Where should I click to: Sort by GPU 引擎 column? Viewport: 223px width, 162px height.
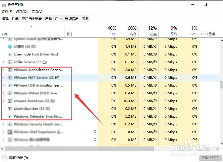point(208,34)
